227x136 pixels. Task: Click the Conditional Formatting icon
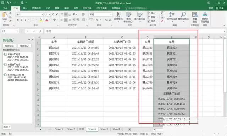pyautogui.click(x=118, y=15)
